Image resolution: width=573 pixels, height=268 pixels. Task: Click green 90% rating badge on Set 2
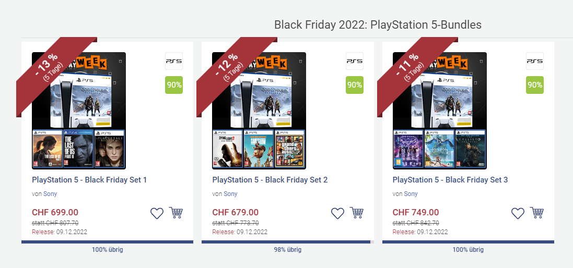pos(355,85)
